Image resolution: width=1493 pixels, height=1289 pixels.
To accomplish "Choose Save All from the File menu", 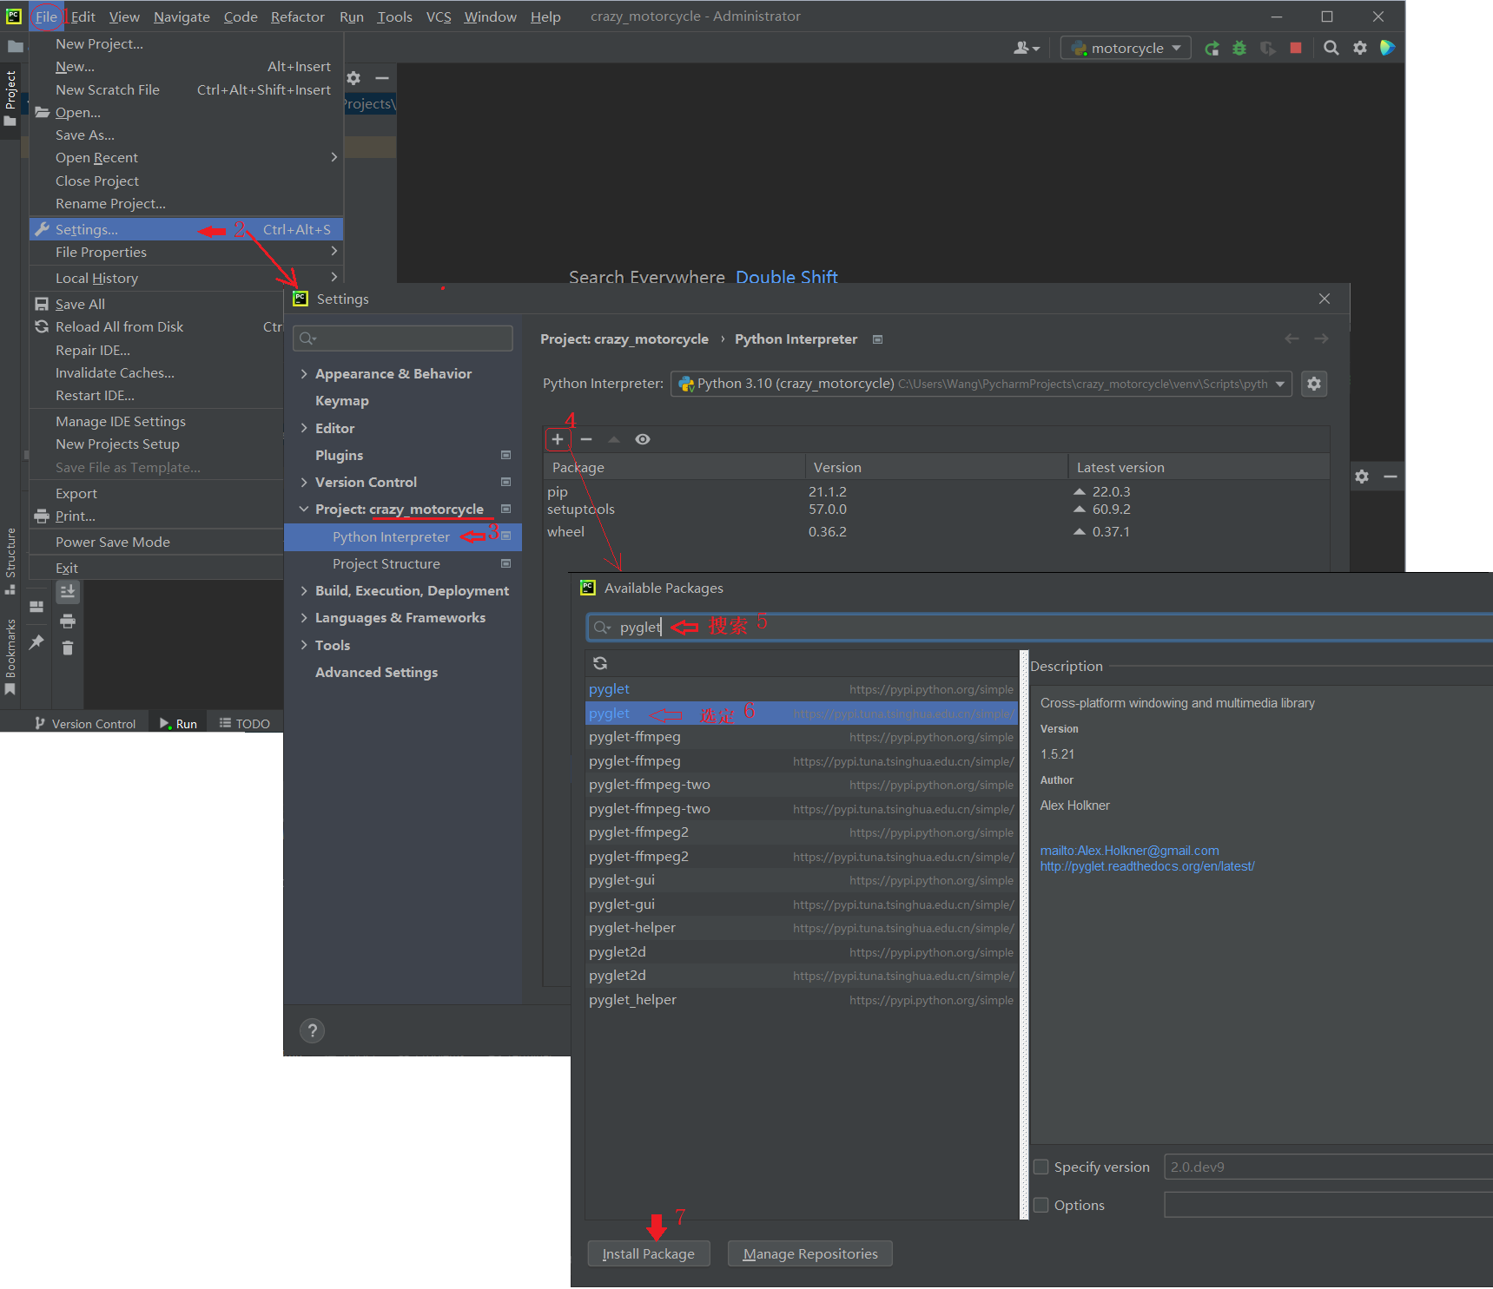I will click(80, 304).
